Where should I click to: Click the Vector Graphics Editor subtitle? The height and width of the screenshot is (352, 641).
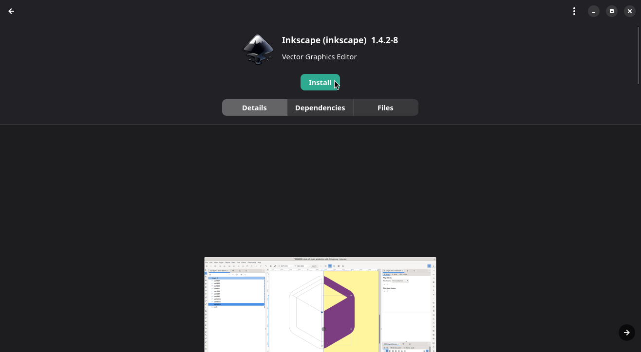click(319, 57)
